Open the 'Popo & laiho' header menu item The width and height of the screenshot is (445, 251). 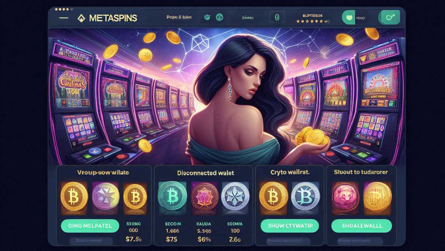[179, 17]
